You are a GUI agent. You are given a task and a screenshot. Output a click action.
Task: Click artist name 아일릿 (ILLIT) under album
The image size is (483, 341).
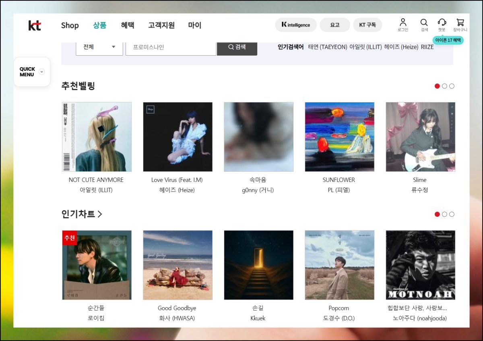(x=96, y=190)
